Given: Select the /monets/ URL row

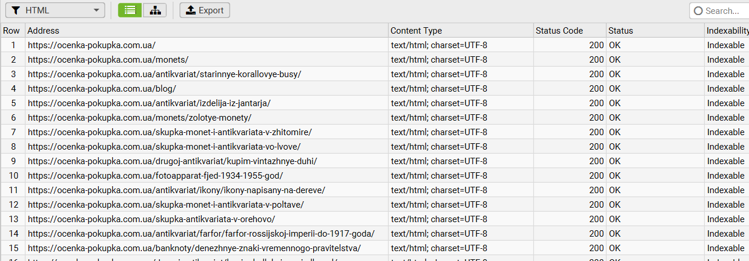Looking at the screenshot, I should pos(108,60).
